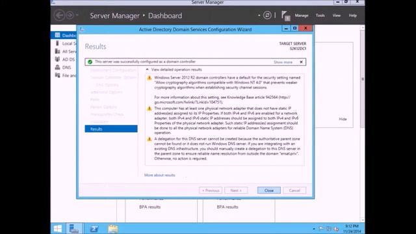Click the Action Center flag tray icon

[321, 228]
